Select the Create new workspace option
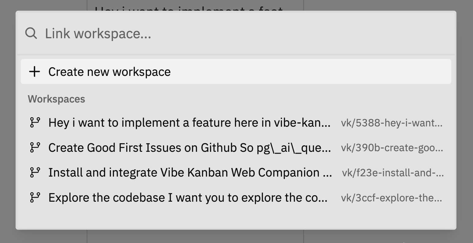The image size is (473, 243). coord(109,71)
